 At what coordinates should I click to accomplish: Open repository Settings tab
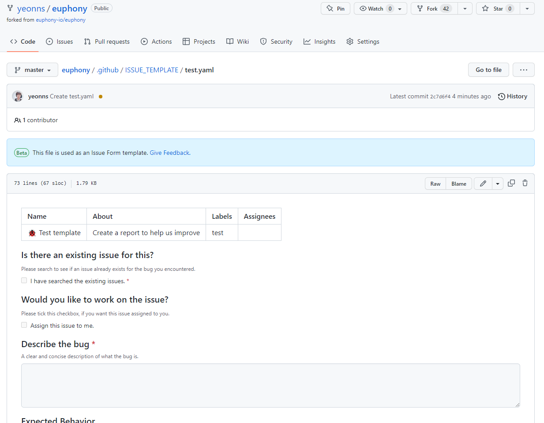point(363,41)
